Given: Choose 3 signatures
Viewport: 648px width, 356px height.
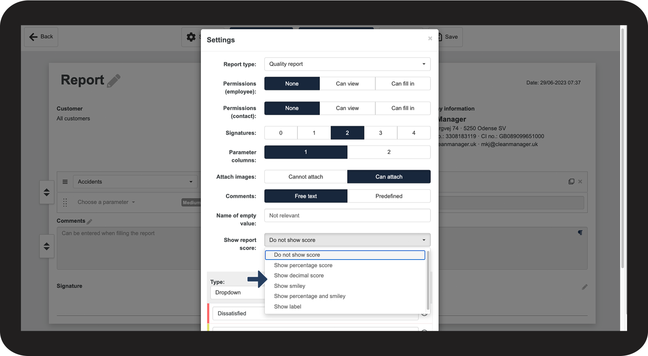Looking at the screenshot, I should (380, 133).
